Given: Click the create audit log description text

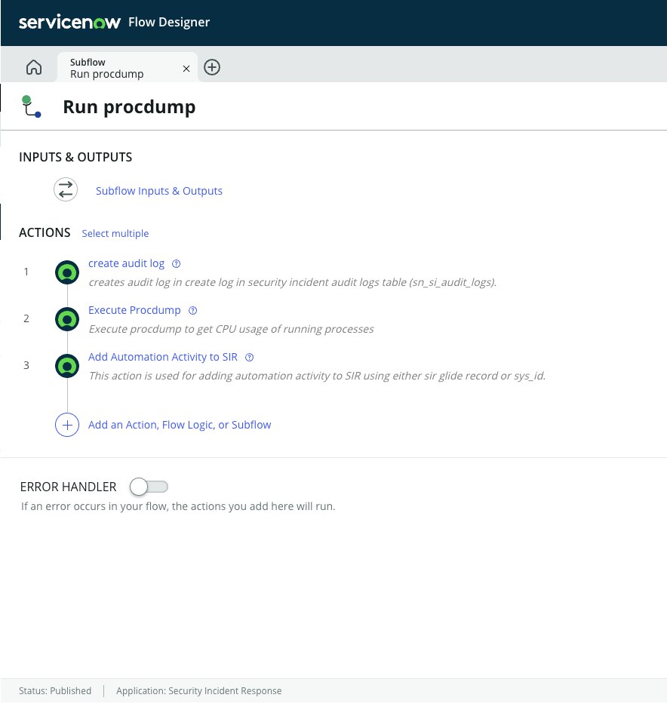Looking at the screenshot, I should 292,282.
